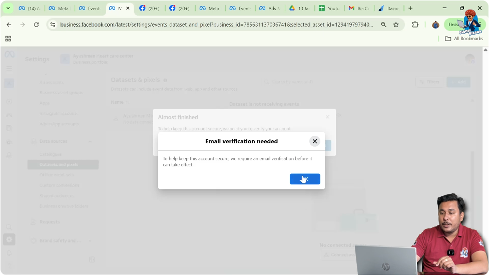Close the active Meta tab
The image size is (489, 276).
(x=128, y=9)
